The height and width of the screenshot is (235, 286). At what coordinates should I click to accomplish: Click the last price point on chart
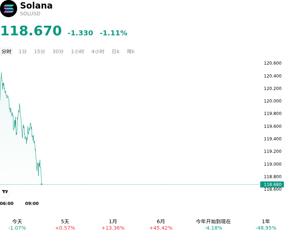click(x=41, y=184)
